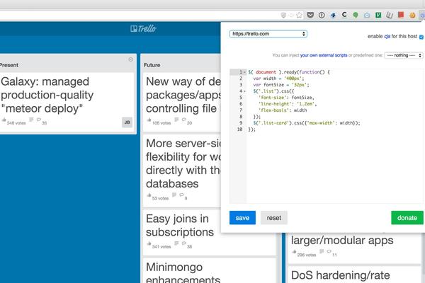The image size is (425, 283).
Task: Click the comments bubble icon on Galaxy card
Action: click(39, 120)
